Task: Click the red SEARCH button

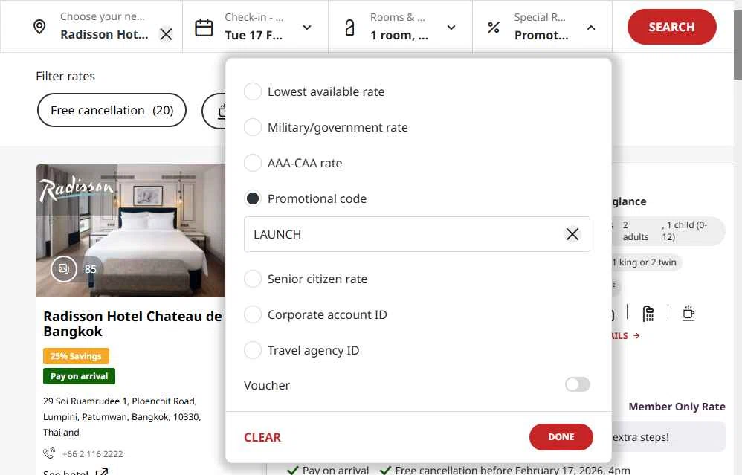Action: pyautogui.click(x=671, y=27)
